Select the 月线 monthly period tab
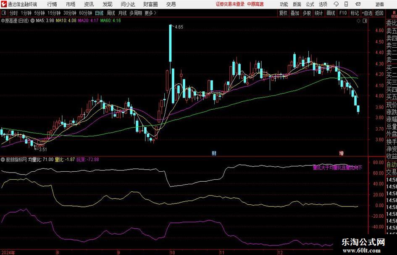 pyautogui.click(x=123, y=13)
